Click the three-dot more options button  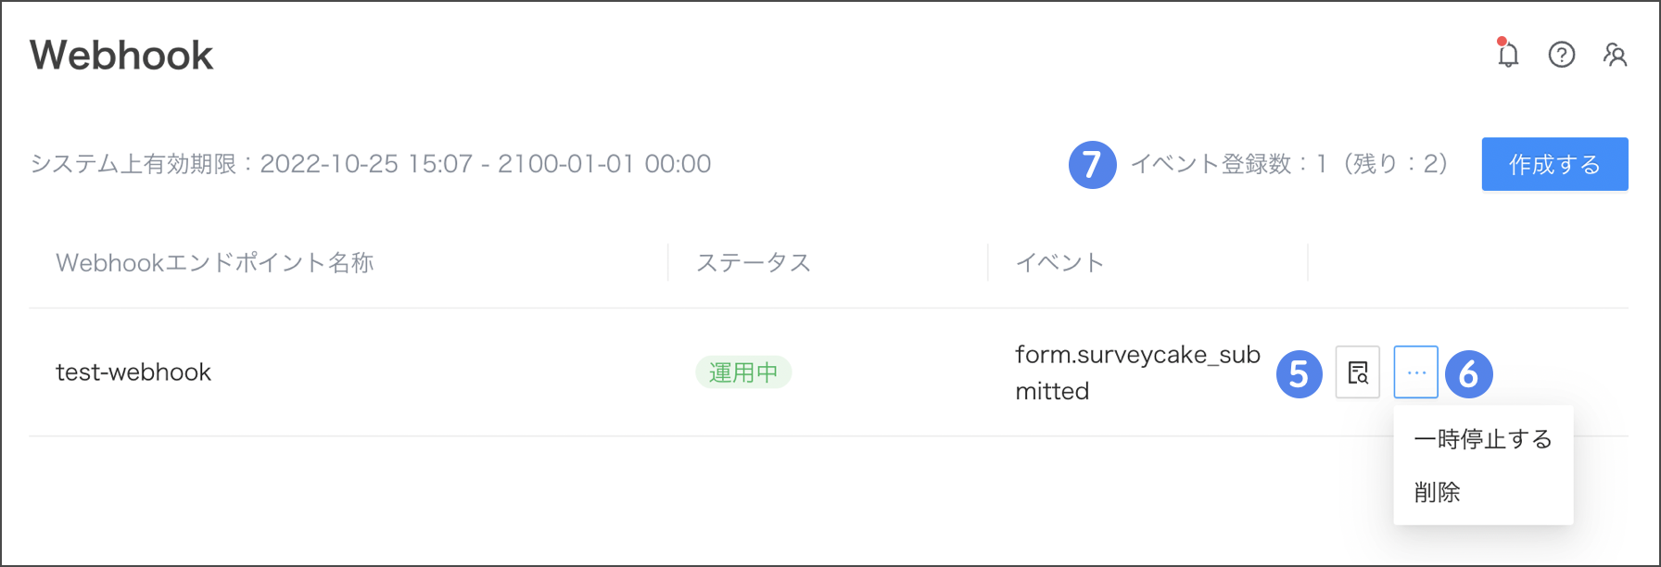pyautogui.click(x=1415, y=372)
